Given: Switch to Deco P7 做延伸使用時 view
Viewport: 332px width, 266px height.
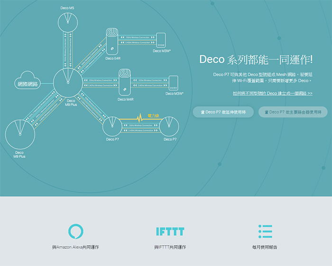Looking at the screenshot, I should point(223,112).
